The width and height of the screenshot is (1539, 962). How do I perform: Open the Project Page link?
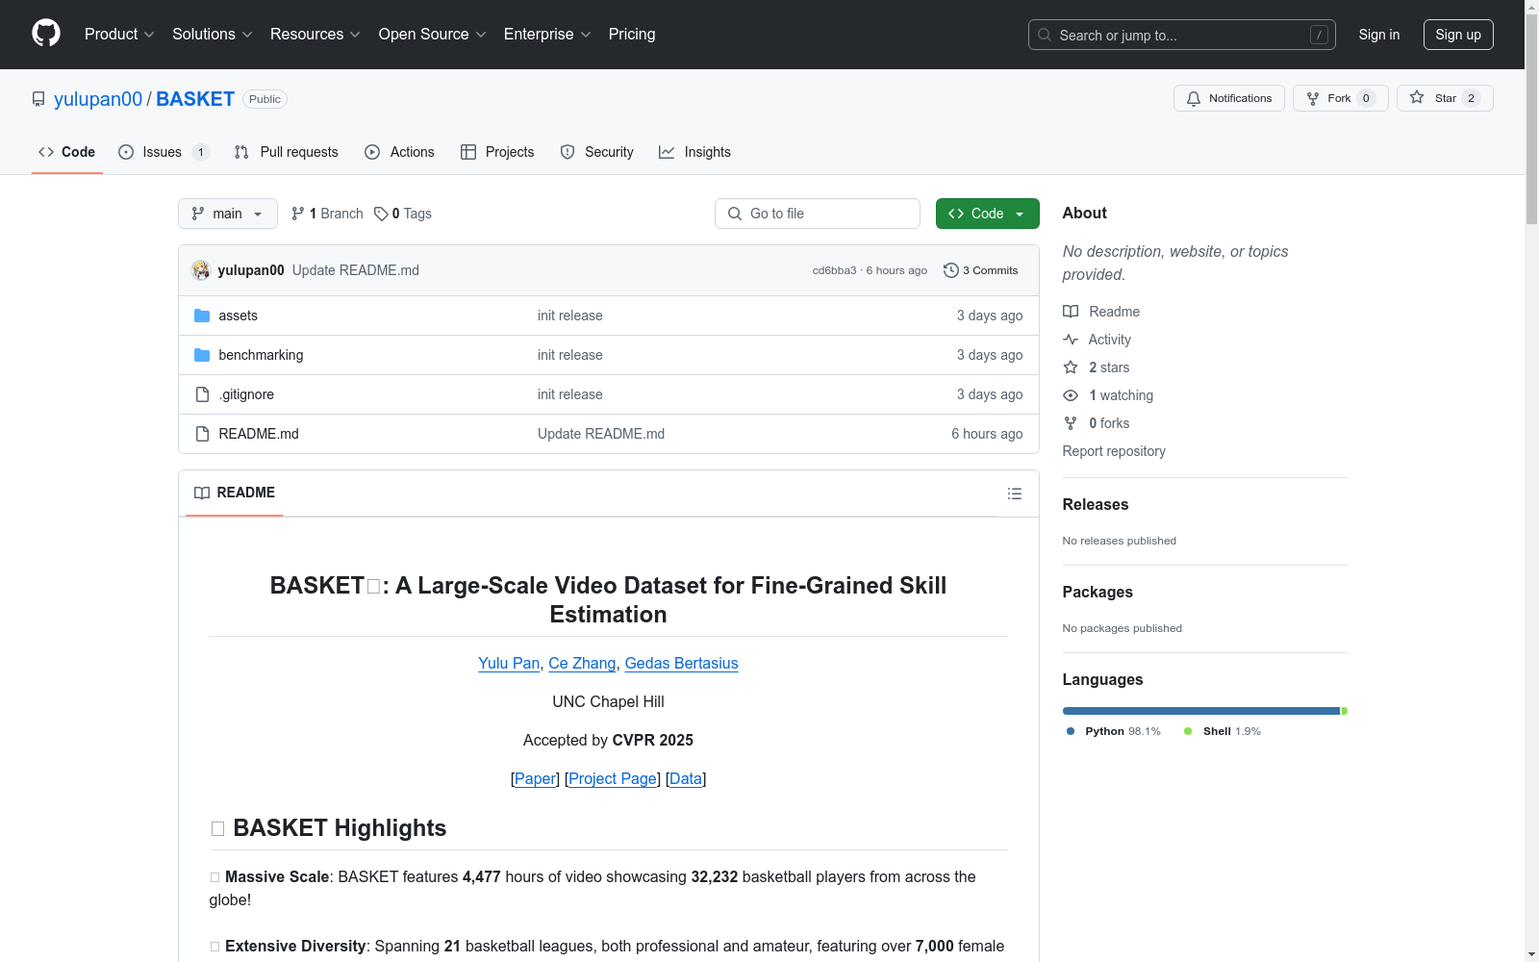(x=613, y=778)
